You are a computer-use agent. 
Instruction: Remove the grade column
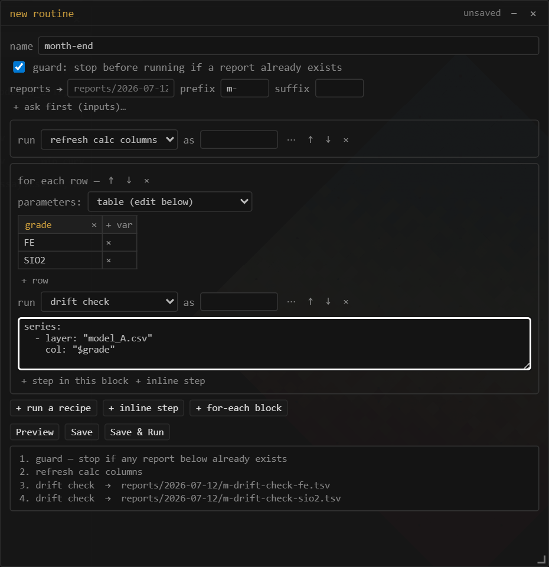(94, 225)
